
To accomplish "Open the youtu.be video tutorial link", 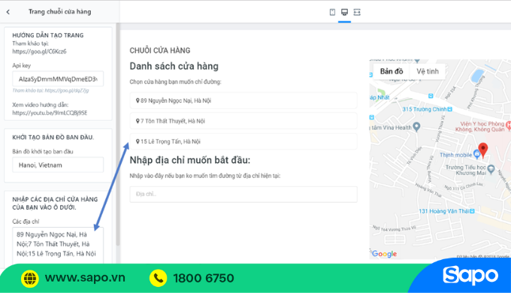I will (x=50, y=113).
